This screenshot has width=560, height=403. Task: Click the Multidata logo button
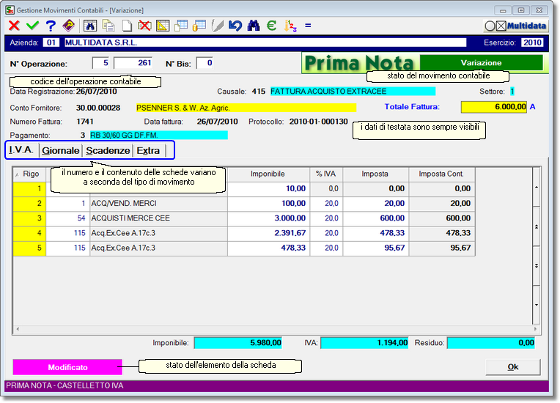[516, 26]
